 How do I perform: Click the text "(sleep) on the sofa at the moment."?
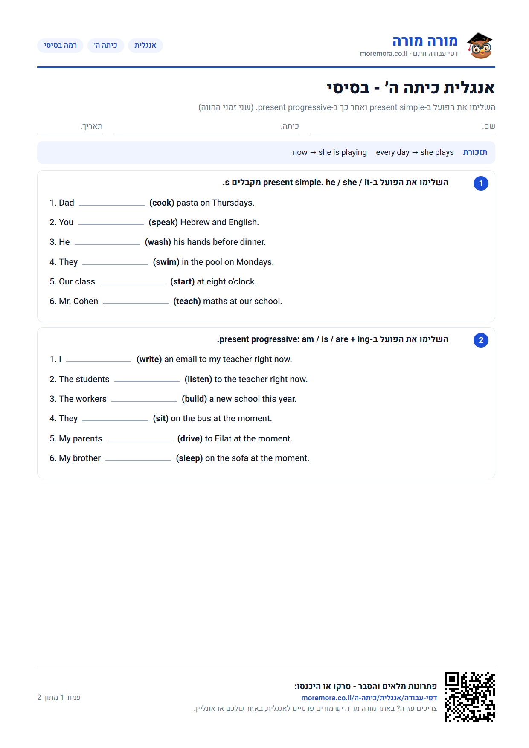point(243,458)
